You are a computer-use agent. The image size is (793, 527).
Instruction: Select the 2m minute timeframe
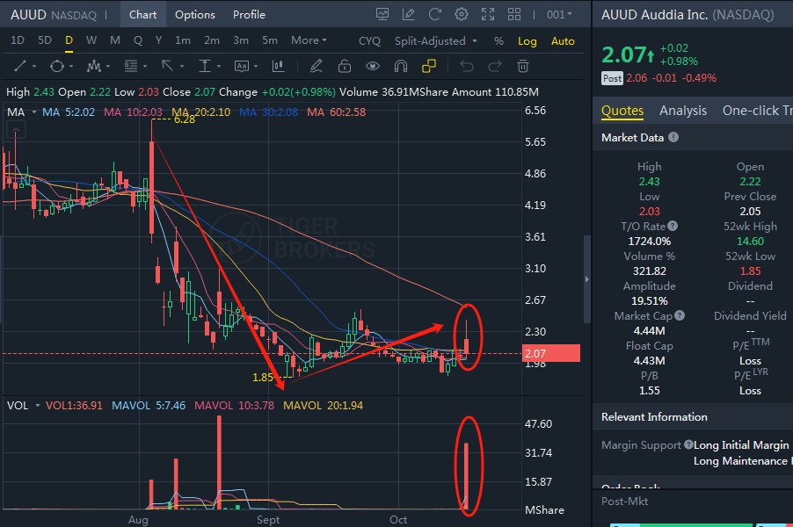coord(211,40)
